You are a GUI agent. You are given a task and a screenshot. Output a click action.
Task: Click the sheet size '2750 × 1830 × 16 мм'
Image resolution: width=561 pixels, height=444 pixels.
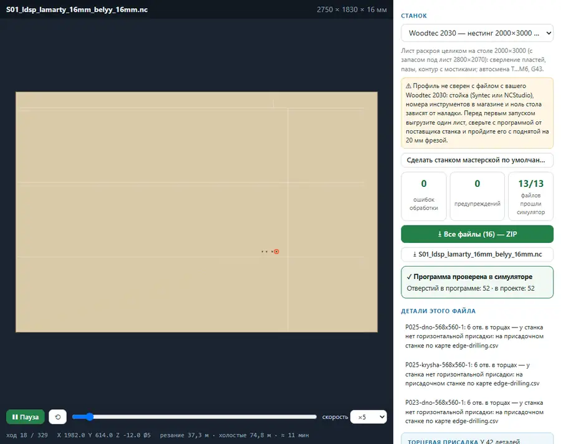point(352,10)
